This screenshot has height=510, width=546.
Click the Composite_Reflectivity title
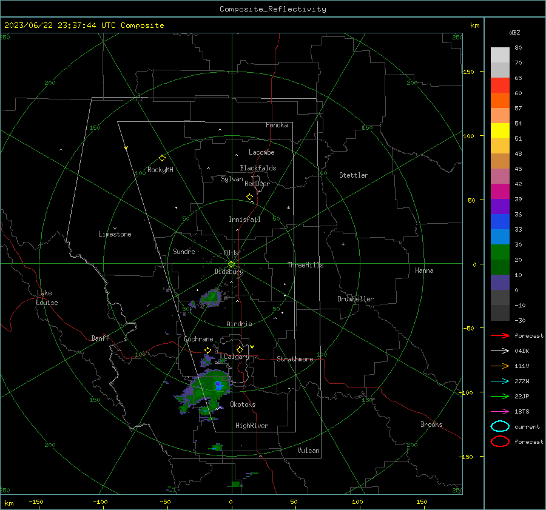(x=273, y=9)
